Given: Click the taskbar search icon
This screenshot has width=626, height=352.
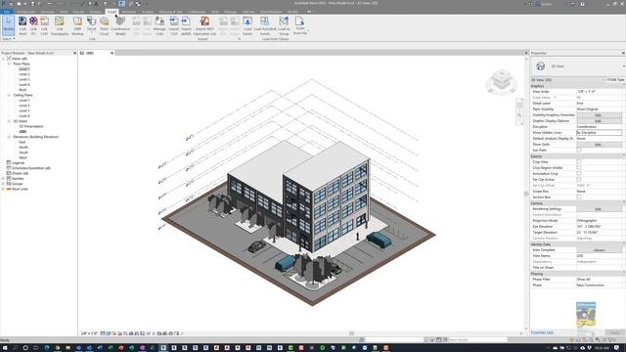Looking at the screenshot, I should [16, 348].
